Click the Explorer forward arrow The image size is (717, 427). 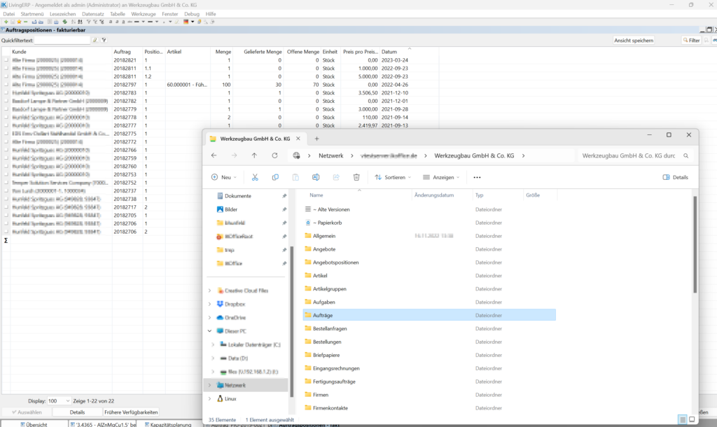(x=234, y=155)
